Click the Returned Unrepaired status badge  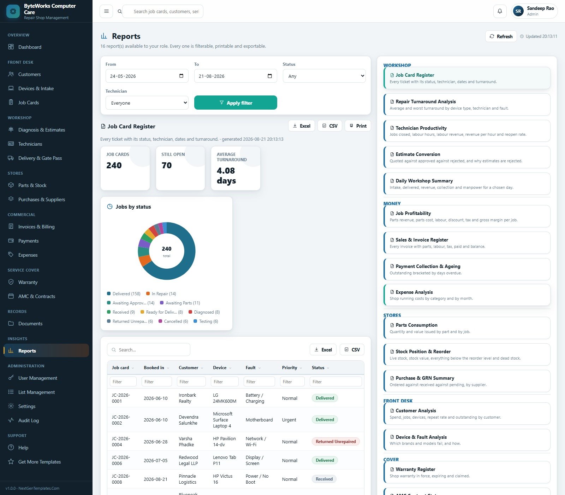click(335, 442)
